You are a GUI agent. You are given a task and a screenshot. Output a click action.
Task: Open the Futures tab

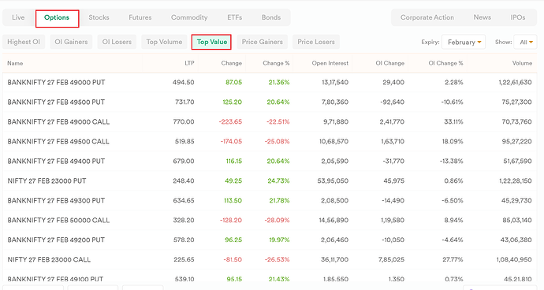point(140,17)
